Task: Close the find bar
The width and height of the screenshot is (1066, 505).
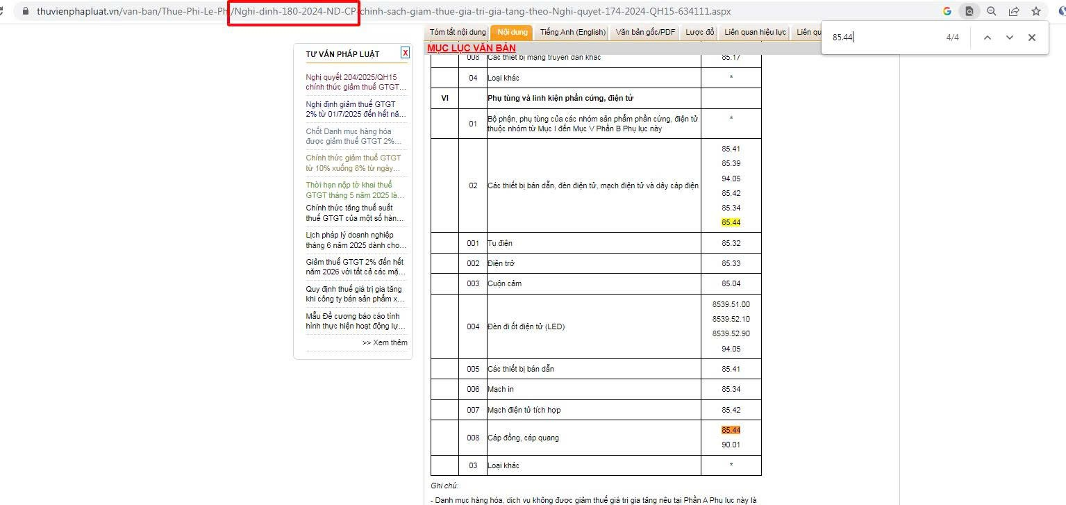Action: point(1032,38)
